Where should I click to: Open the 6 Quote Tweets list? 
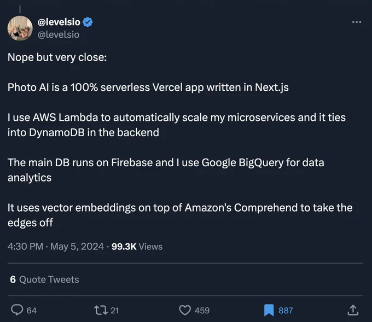click(44, 279)
